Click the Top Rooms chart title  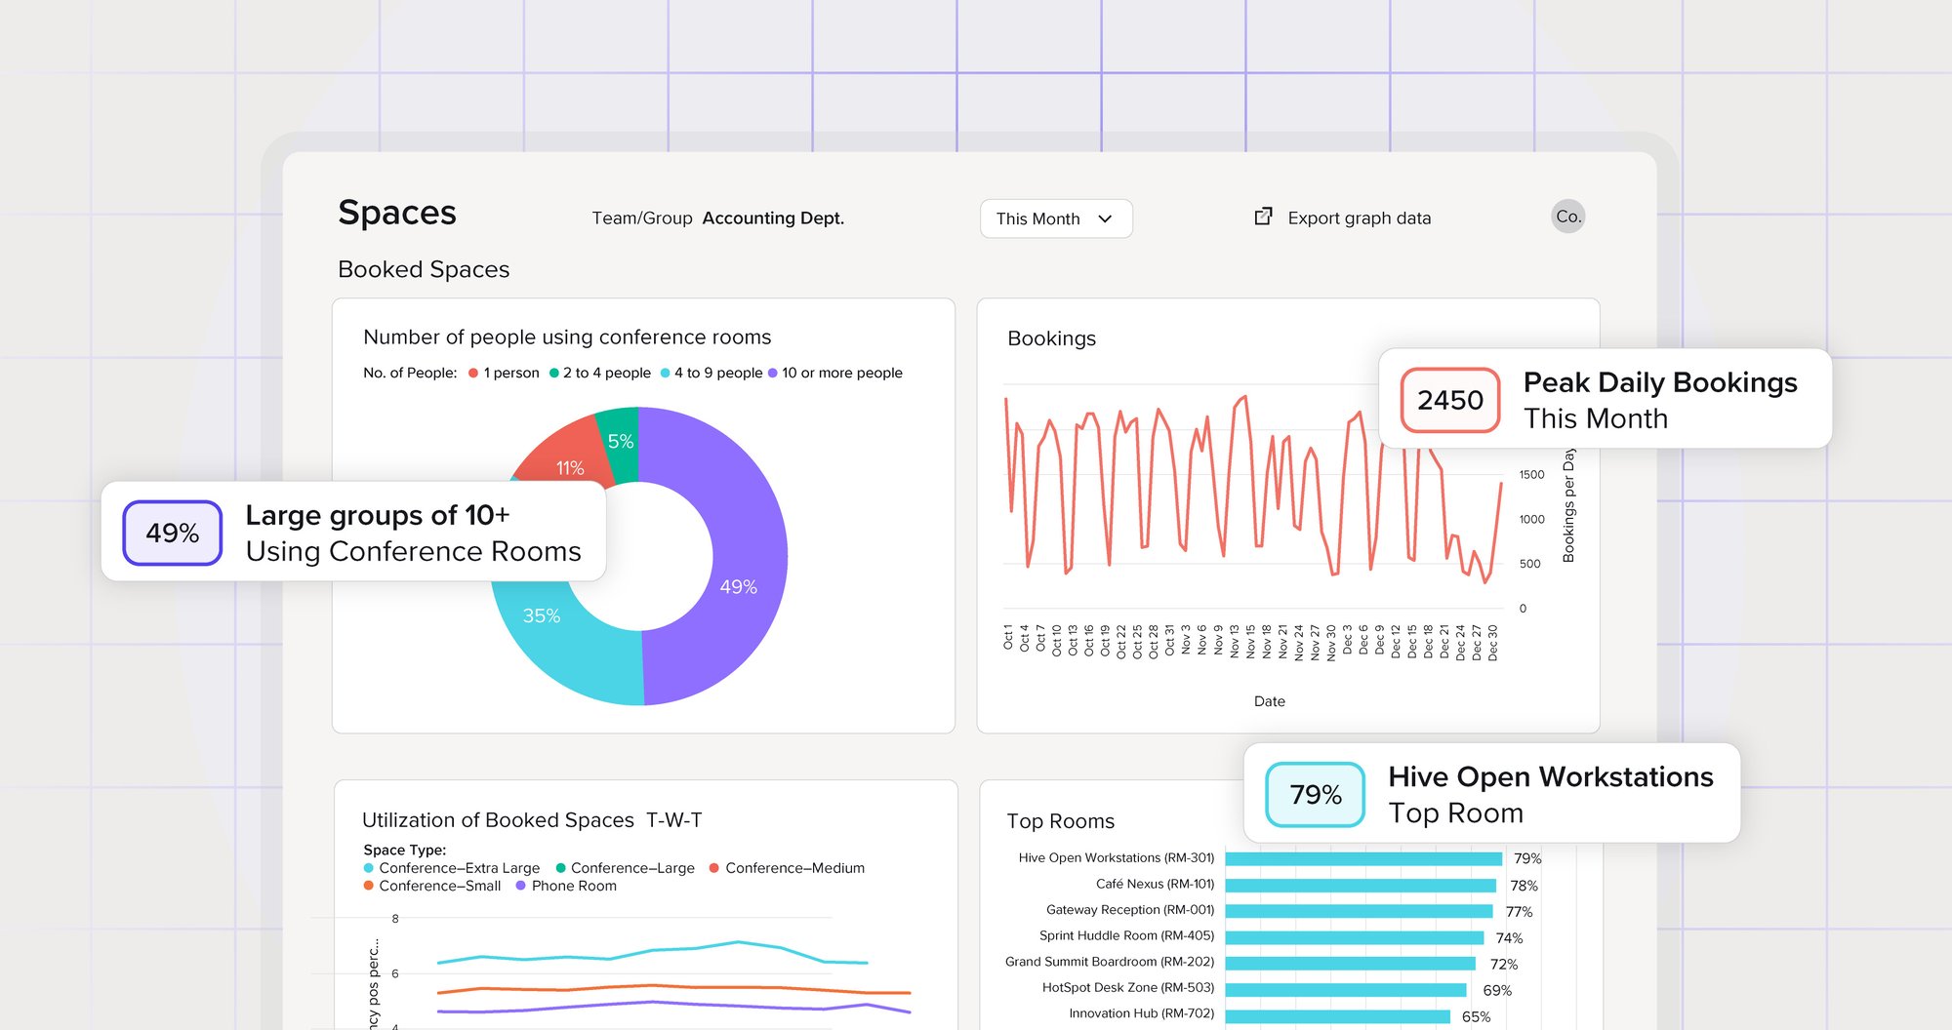pos(1060,821)
